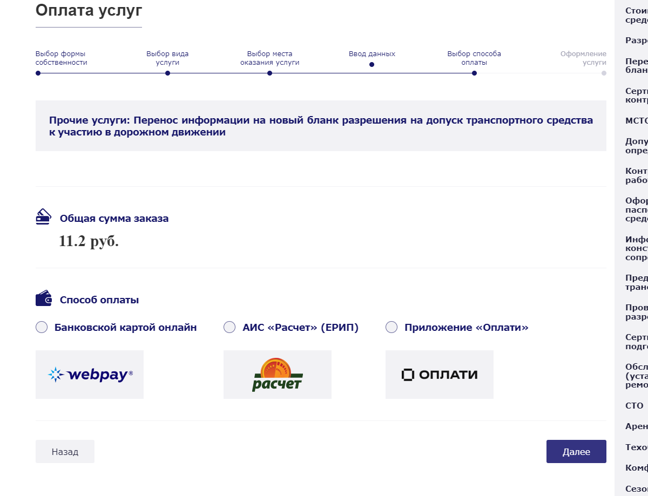
Task: Select Банковской картой онлайн radio button
Action: (42, 327)
